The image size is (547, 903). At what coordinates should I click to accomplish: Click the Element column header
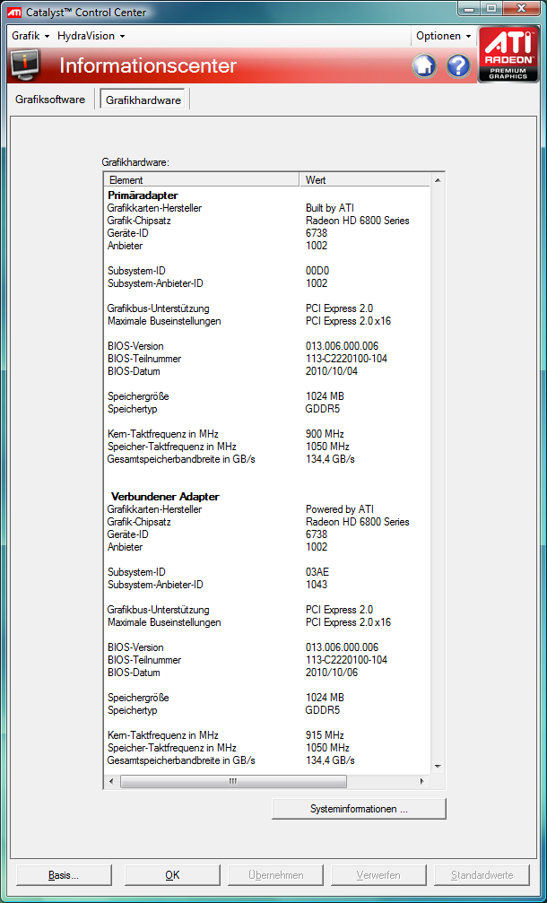coord(202,179)
